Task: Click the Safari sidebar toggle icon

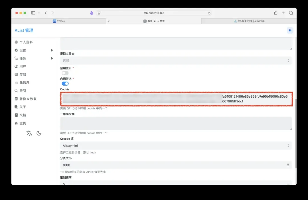Action: [33, 13]
